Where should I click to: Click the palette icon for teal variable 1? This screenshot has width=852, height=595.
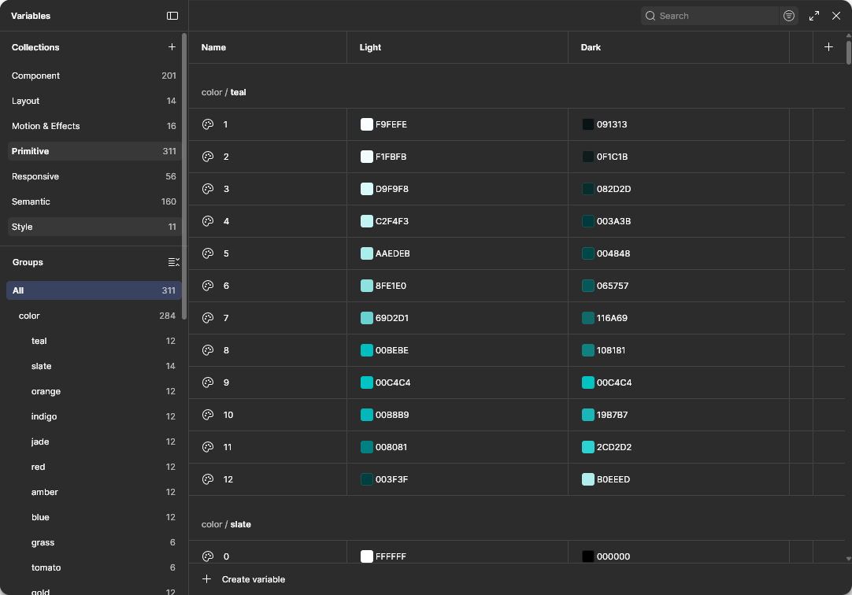[208, 124]
